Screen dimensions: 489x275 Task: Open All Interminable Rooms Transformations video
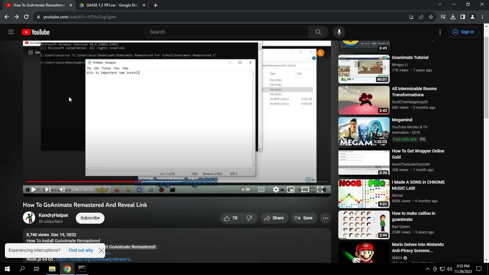(414, 92)
